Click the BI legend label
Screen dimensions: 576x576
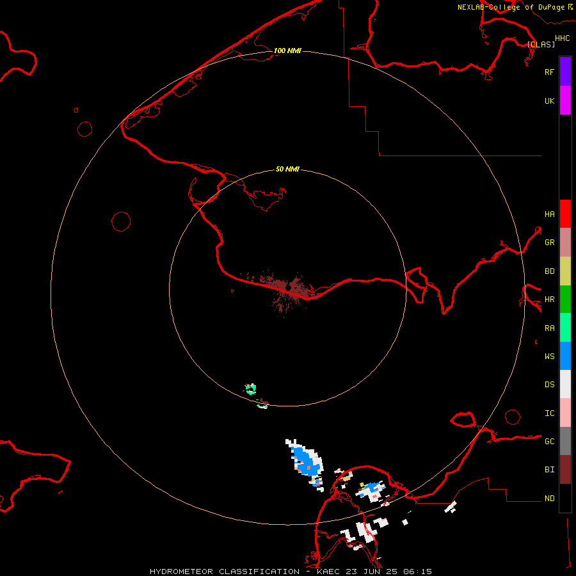tap(549, 470)
